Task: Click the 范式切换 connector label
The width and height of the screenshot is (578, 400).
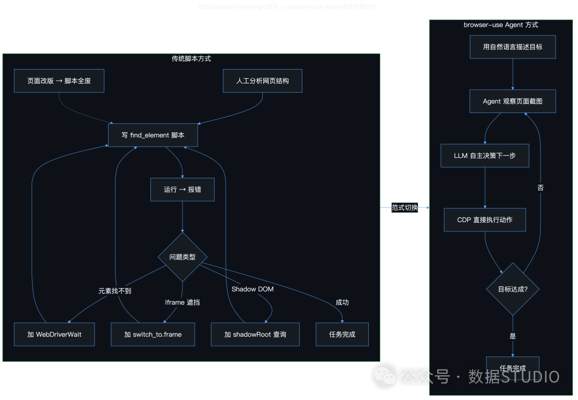Action: tap(405, 208)
